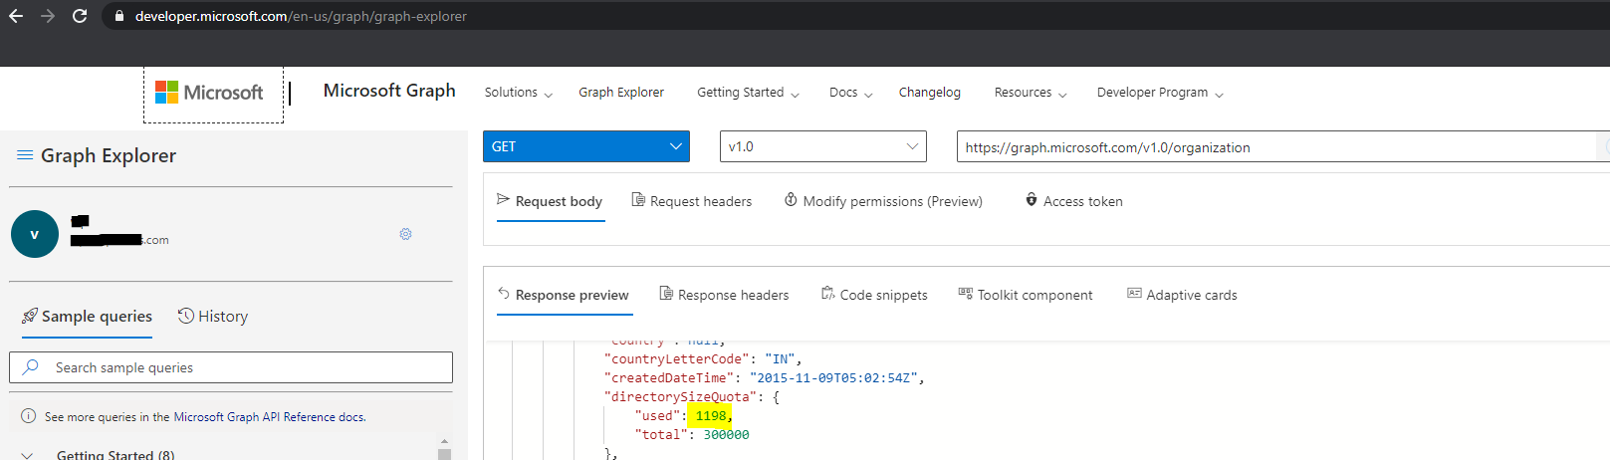Image resolution: width=1610 pixels, height=460 pixels.
Task: Switch to the History tab
Action: (x=213, y=317)
